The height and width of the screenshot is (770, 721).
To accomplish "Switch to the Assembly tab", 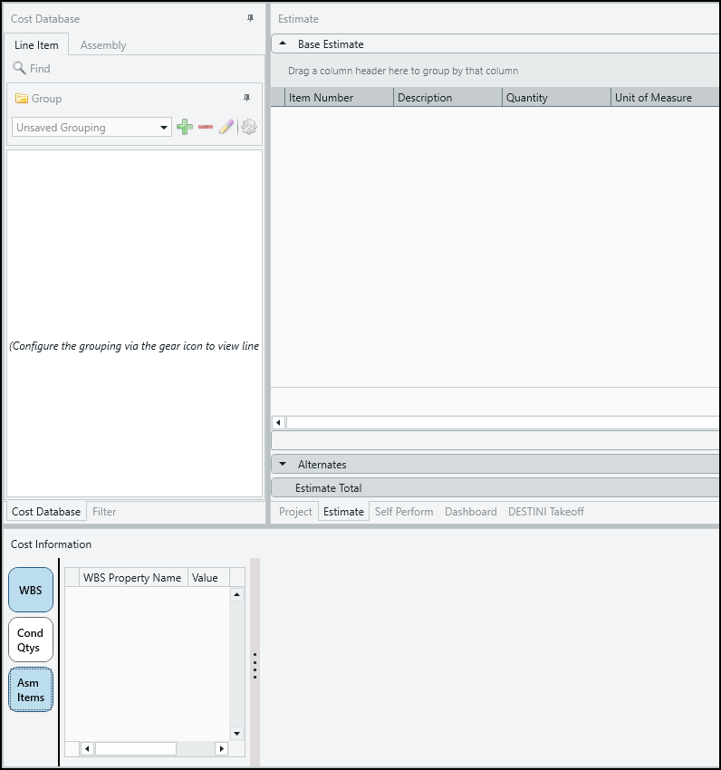I will 103,44.
